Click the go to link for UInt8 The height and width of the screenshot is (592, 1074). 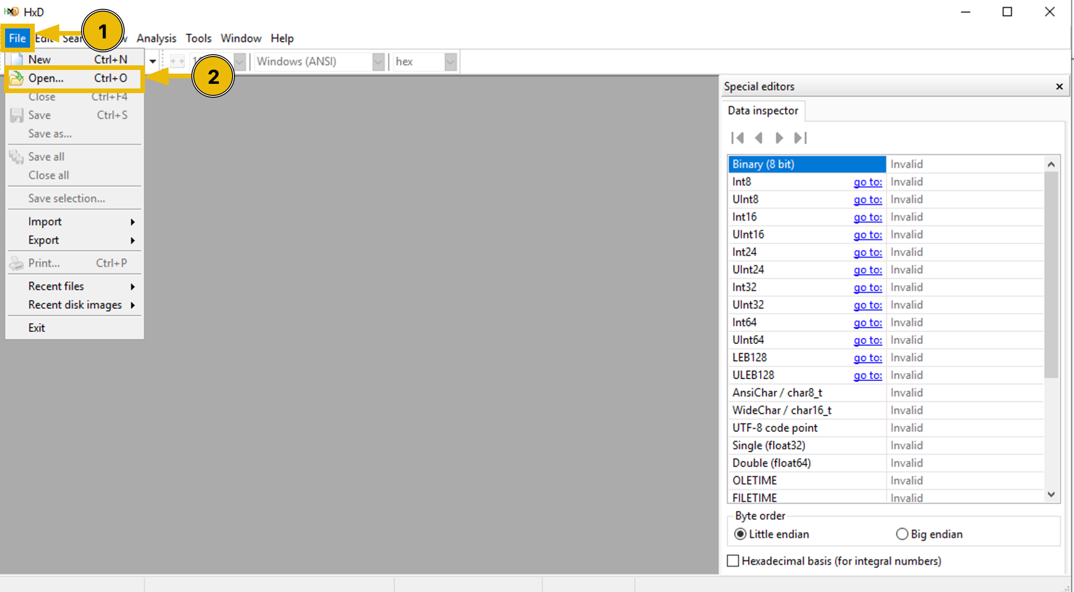click(868, 200)
